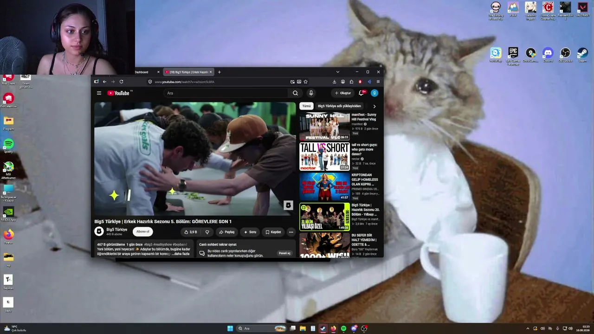Open the 41:57 Supergirl-themed video thumbnail
This screenshot has width=594, height=334.
coord(324,186)
